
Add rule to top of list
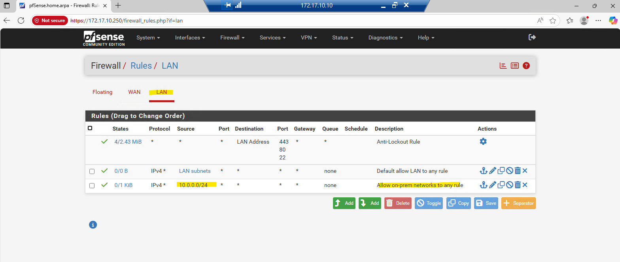344,203
